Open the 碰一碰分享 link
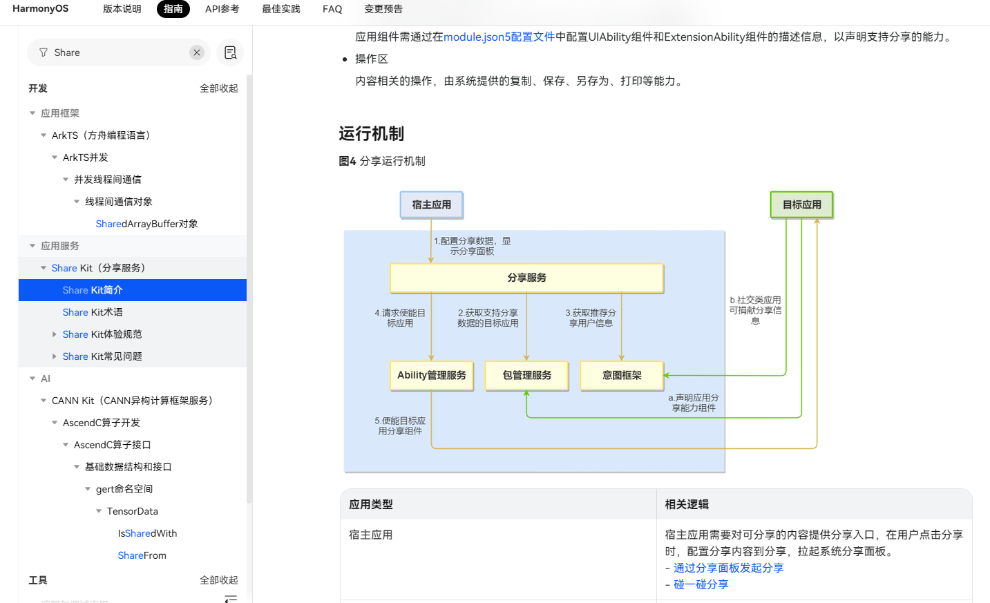The width and height of the screenshot is (990, 603). click(701, 584)
